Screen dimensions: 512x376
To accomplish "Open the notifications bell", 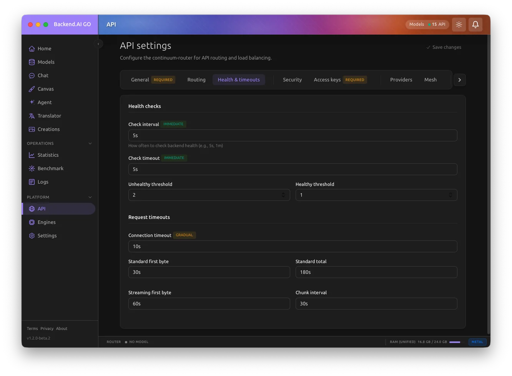I will [475, 24].
